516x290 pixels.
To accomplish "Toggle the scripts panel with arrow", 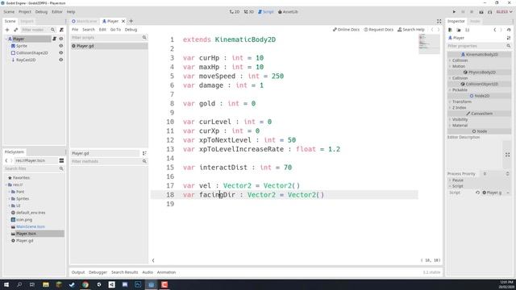I will point(153,260).
